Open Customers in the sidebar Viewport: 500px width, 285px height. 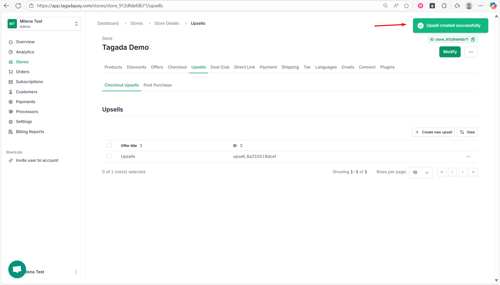point(26,92)
